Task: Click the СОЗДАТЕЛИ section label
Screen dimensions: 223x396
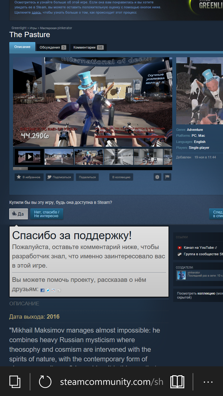Action: click(185, 267)
